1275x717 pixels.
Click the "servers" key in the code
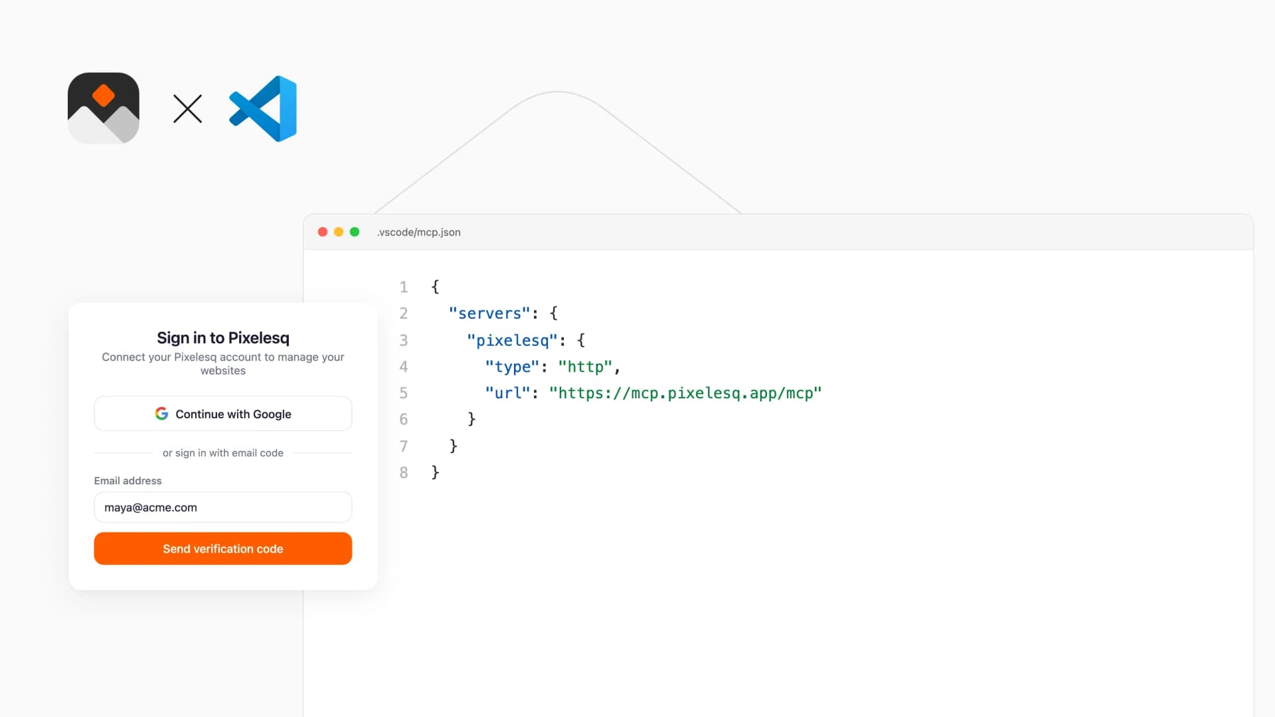[489, 313]
